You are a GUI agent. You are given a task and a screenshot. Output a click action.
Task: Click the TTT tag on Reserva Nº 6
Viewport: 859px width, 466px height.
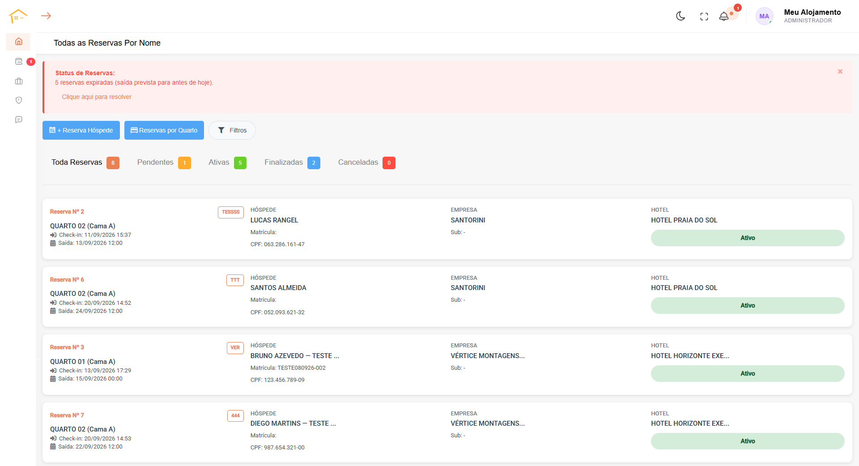[x=235, y=280]
